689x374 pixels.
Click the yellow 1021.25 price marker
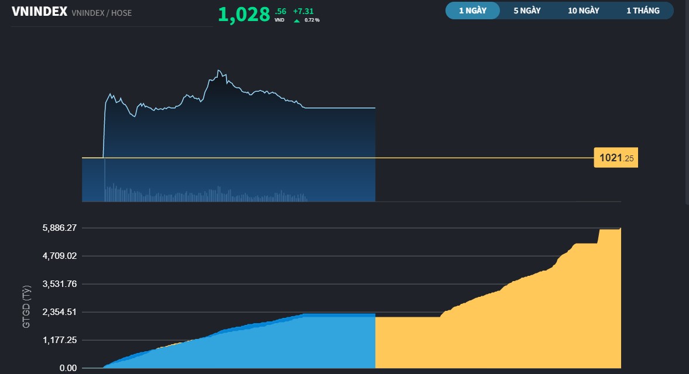pyautogui.click(x=616, y=157)
